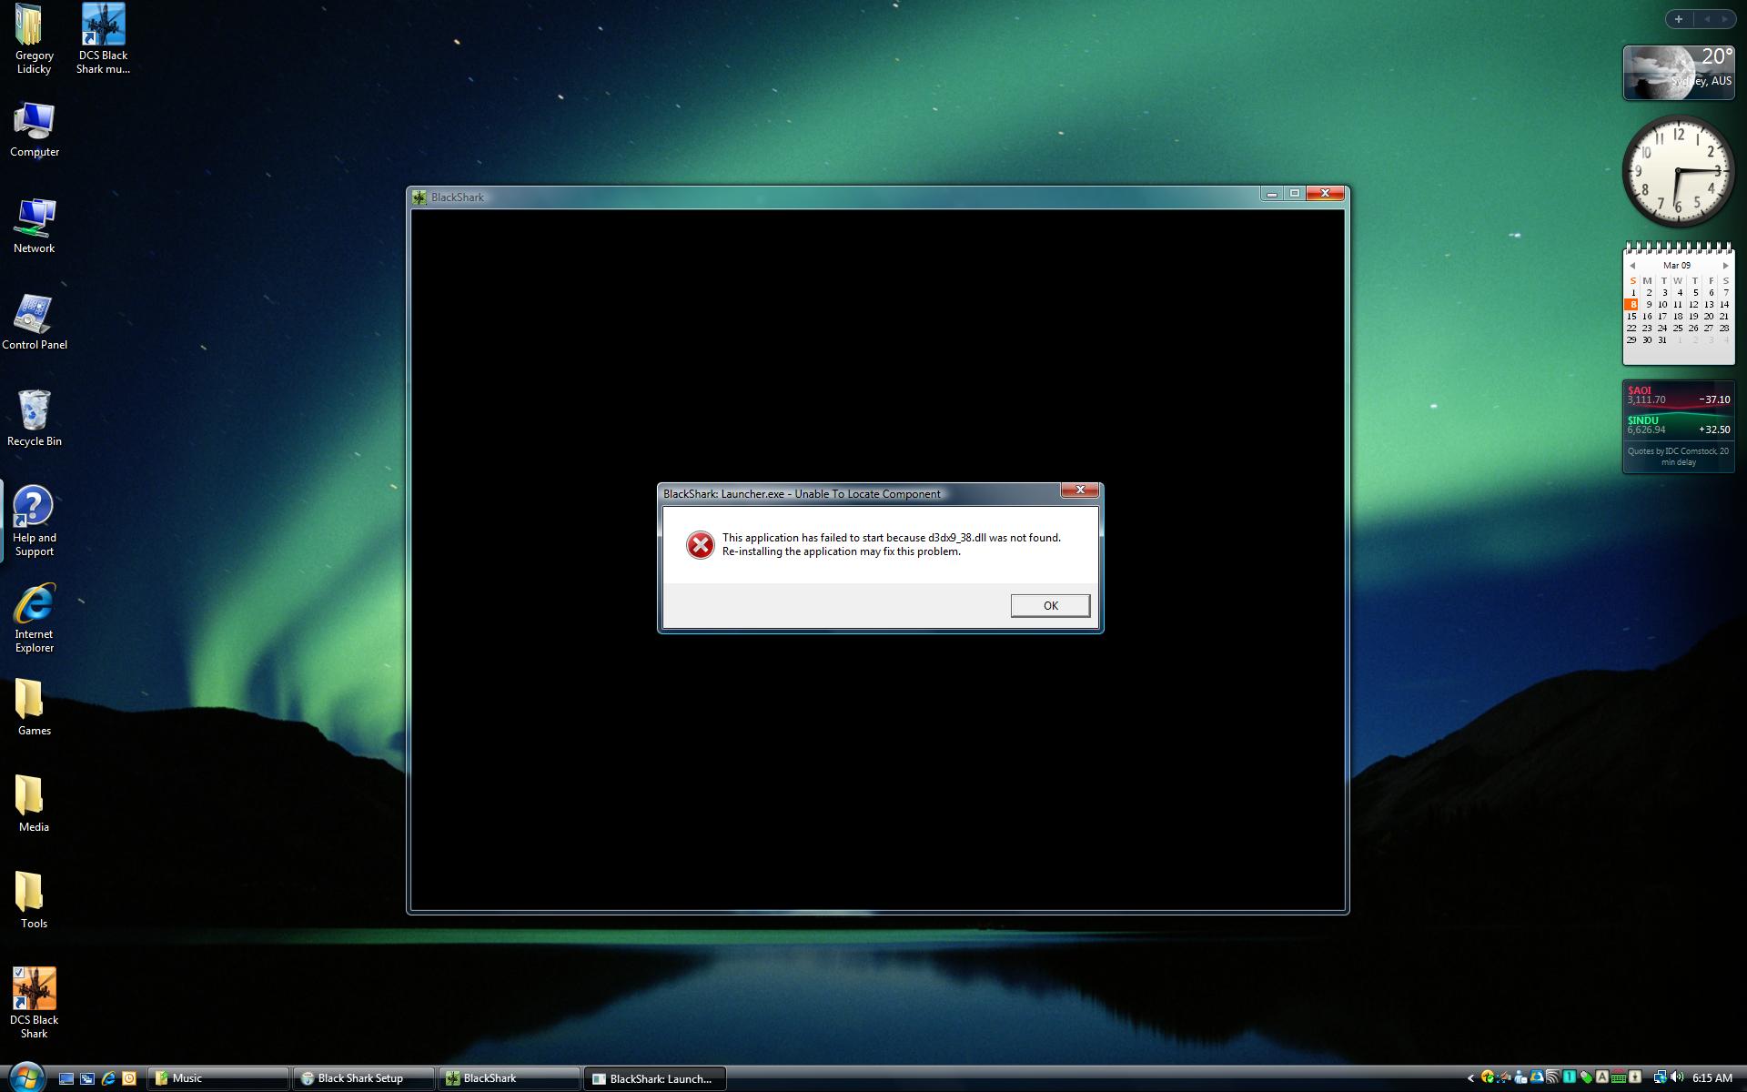Select Internet Explorer desktop icon
This screenshot has width=1747, height=1092.
point(35,618)
